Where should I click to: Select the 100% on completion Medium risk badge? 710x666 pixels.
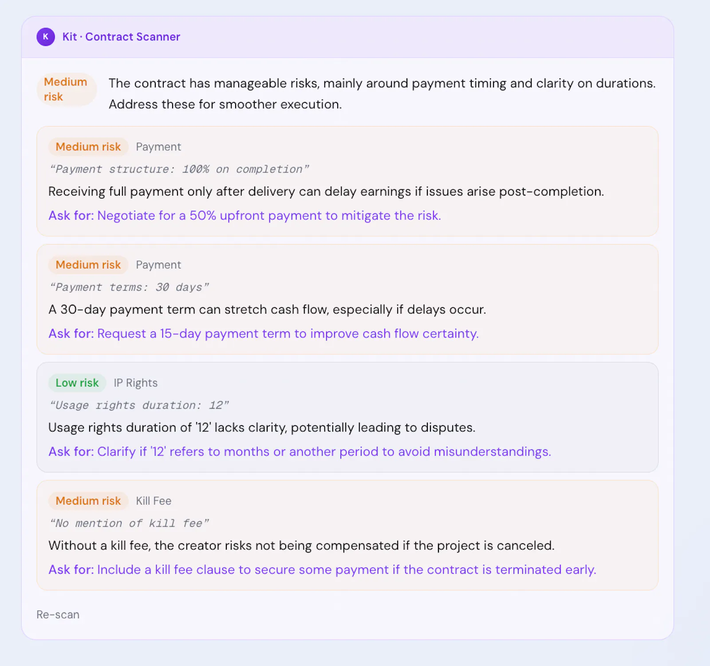click(x=88, y=147)
